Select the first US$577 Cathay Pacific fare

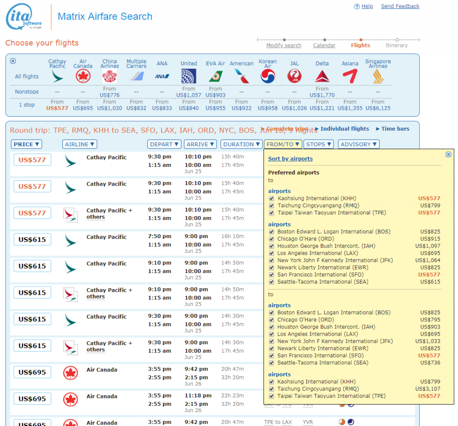32,160
